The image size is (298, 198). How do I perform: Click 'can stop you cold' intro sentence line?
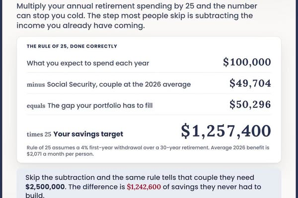135,16
